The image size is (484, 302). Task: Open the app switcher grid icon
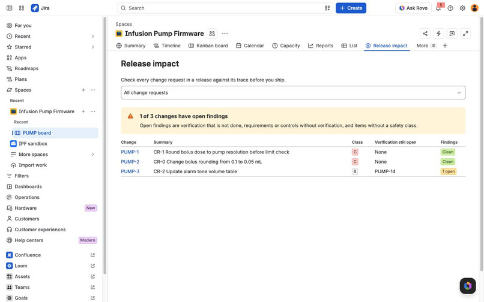pos(21,8)
